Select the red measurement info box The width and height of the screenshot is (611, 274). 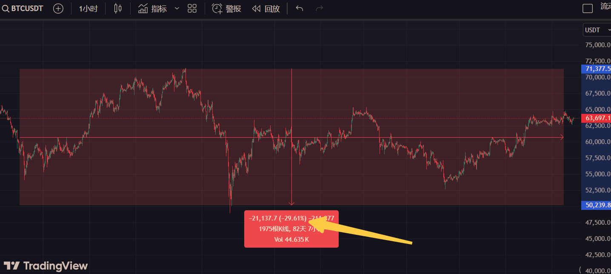coord(291,229)
